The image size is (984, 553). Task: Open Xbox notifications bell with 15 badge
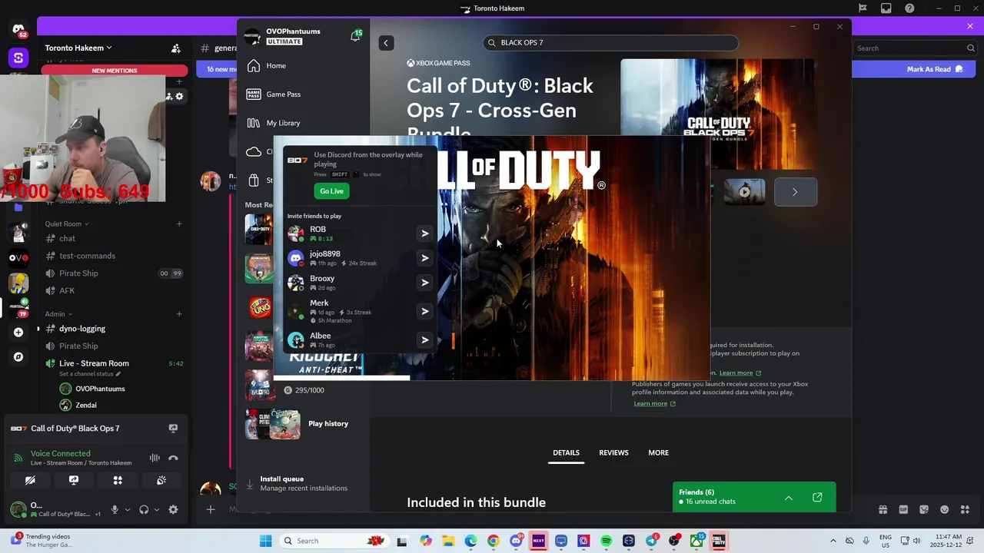pos(355,36)
